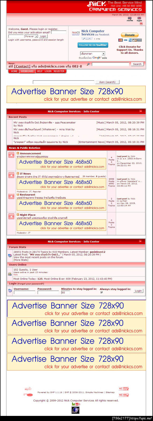Click the MySQL powered-by badge

coord(28,389)
